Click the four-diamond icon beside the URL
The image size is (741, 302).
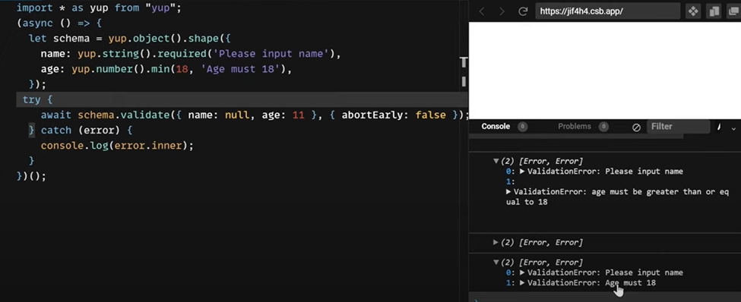coord(693,11)
